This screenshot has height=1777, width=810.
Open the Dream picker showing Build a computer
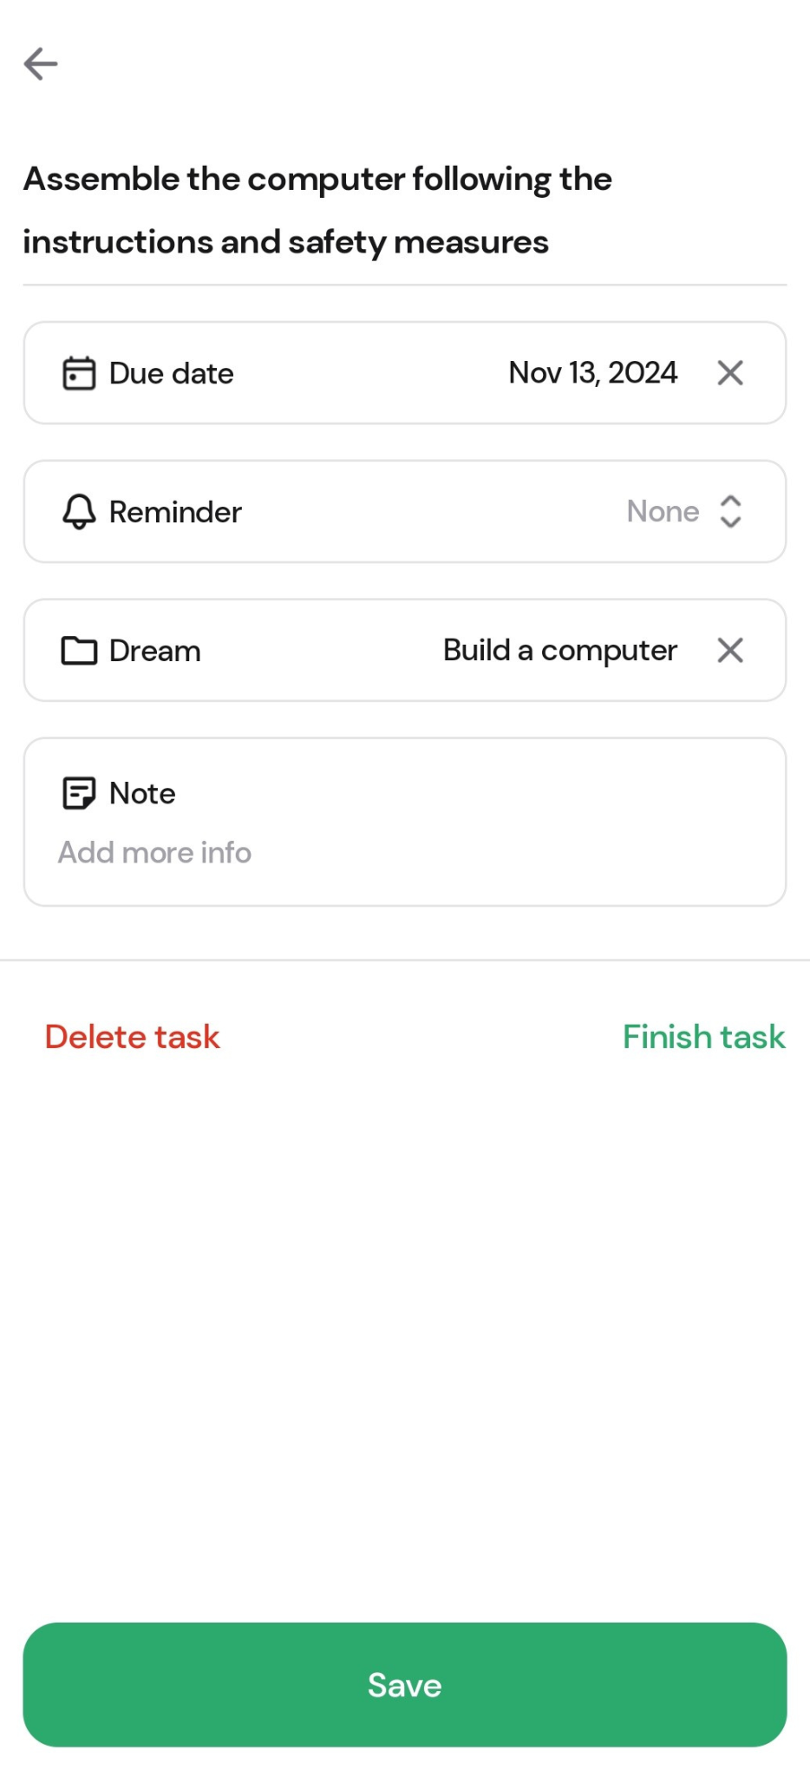(405, 650)
